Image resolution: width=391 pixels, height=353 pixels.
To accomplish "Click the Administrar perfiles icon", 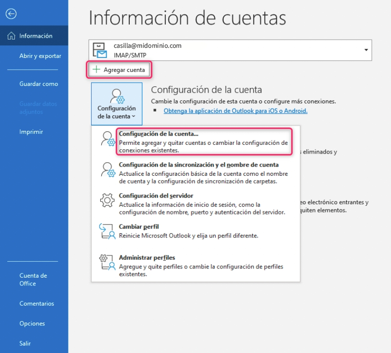I will pos(107,262).
